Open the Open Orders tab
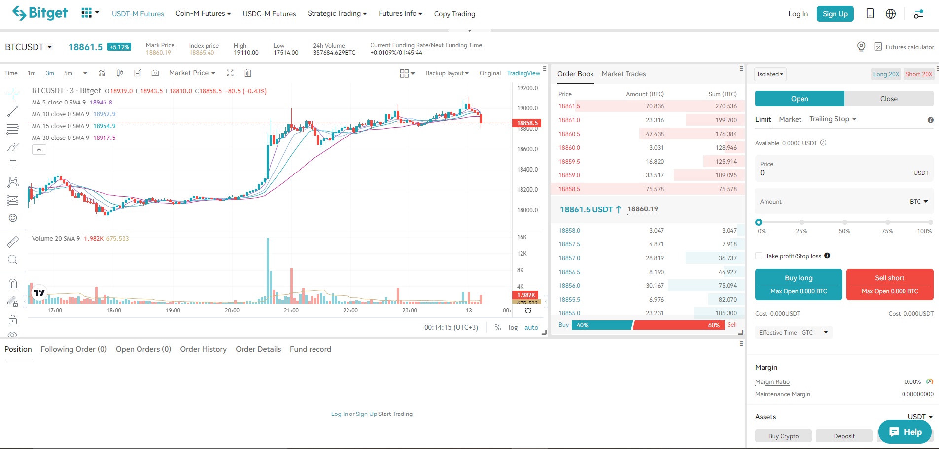The image size is (939, 449). tap(143, 349)
